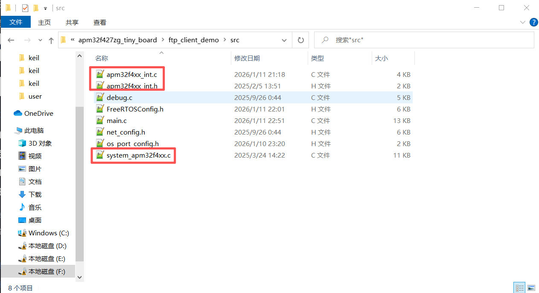Select Windows (C:) drive in sidebar

point(48,233)
